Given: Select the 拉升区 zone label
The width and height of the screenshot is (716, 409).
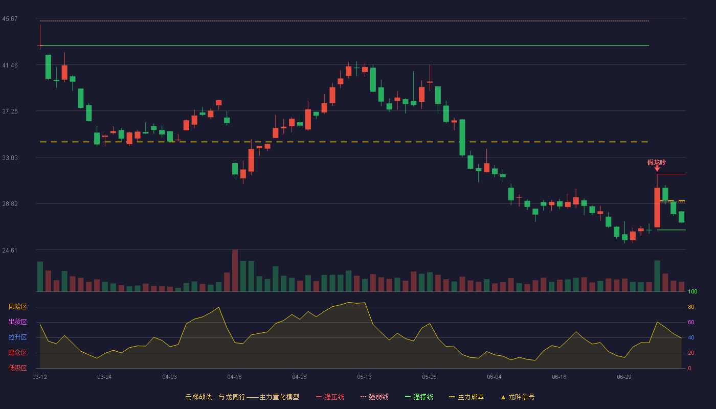Looking at the screenshot, I should (17, 337).
